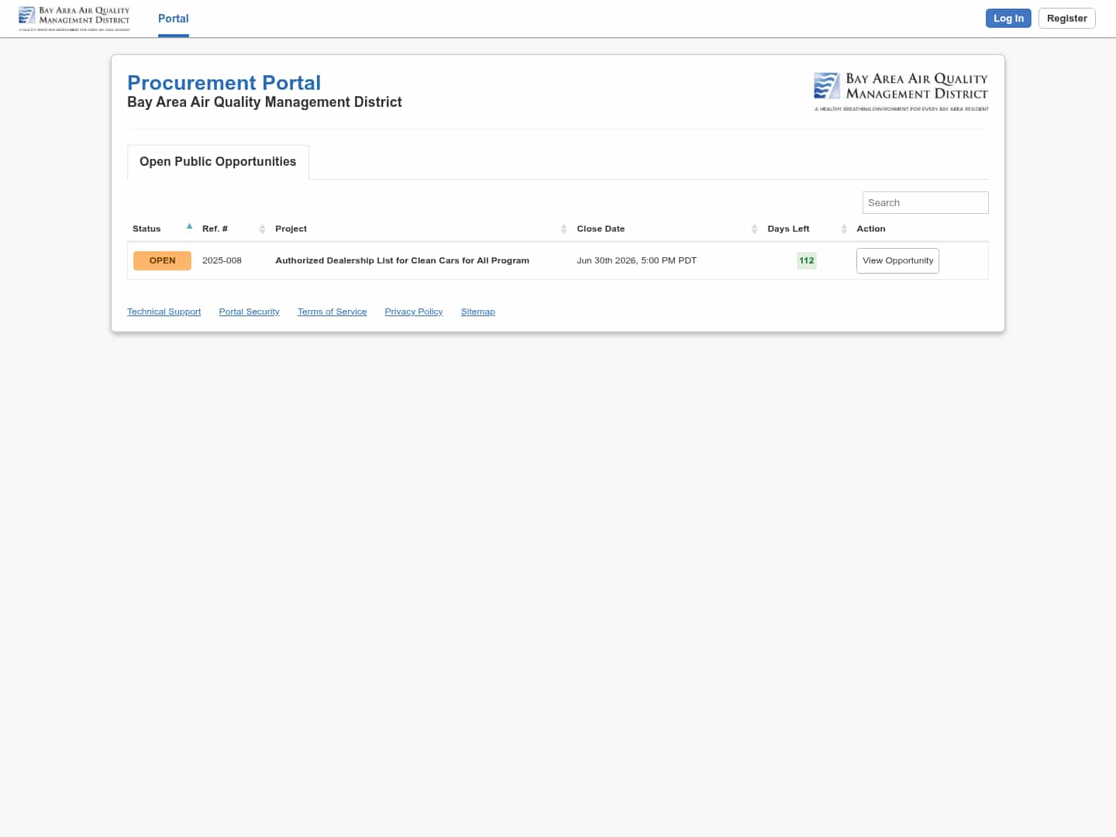Sort table by Status column arrow
Image resolution: width=1116 pixels, height=837 pixels.
pos(189,227)
